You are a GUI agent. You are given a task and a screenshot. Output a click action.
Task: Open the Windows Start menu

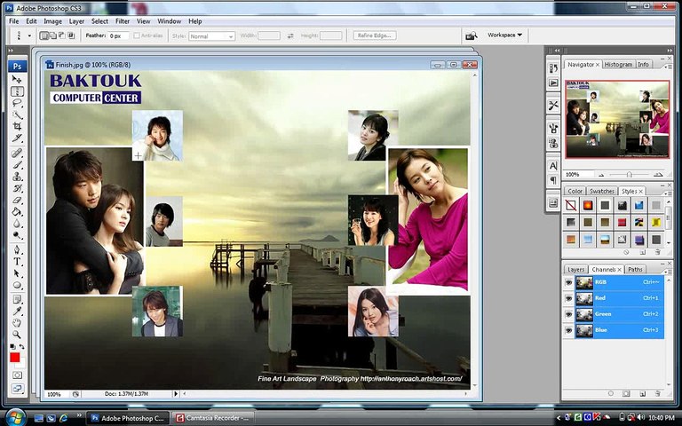15,417
